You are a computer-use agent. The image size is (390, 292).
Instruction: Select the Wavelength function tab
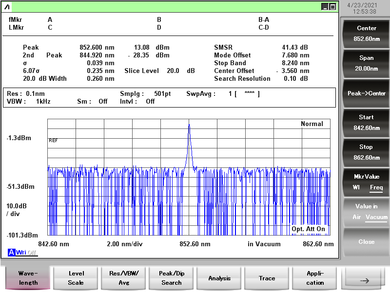click(x=28, y=278)
